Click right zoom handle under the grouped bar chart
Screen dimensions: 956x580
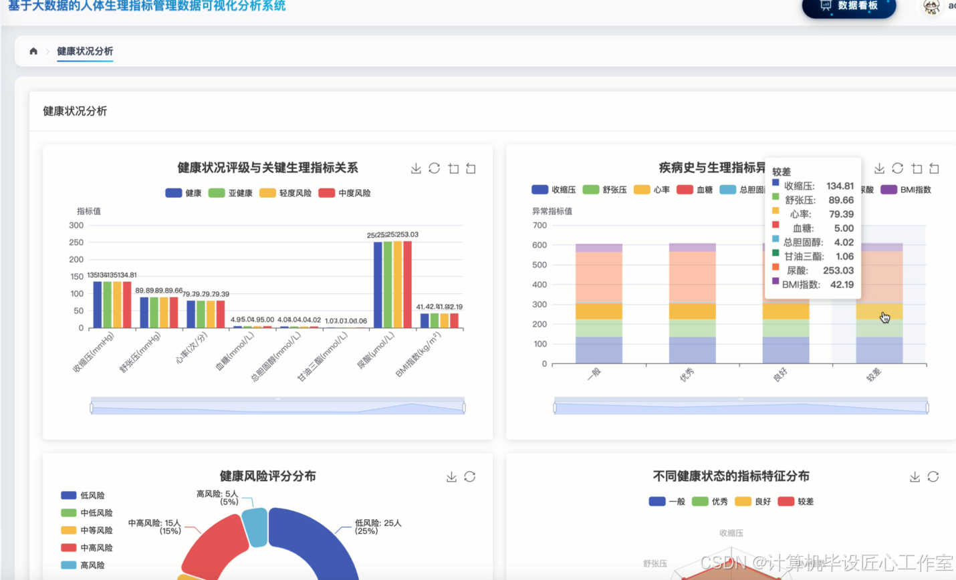[x=464, y=408]
